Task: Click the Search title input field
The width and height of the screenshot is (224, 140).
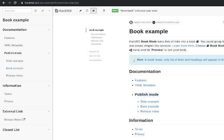Action: click(x=17, y=11)
